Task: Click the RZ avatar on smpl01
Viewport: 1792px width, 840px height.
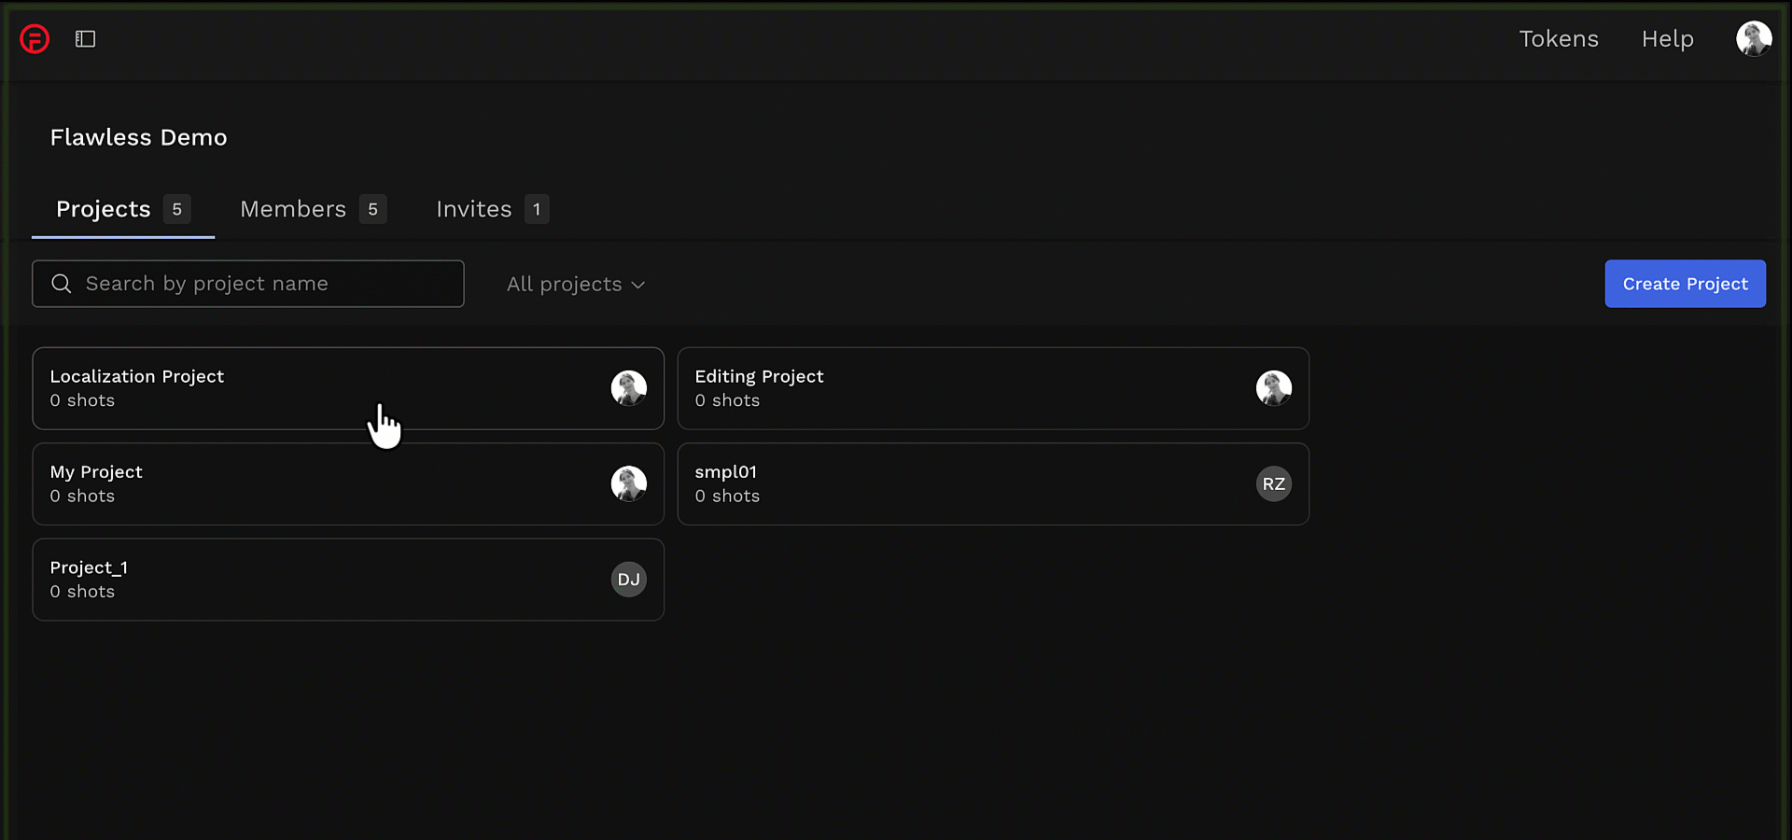Action: tap(1274, 483)
